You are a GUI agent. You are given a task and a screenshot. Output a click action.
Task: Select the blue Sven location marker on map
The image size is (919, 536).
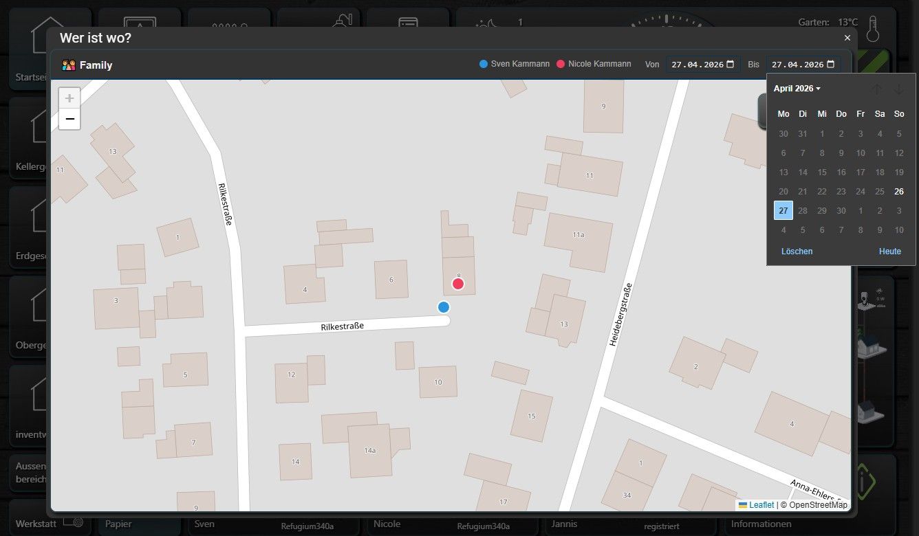click(x=444, y=307)
